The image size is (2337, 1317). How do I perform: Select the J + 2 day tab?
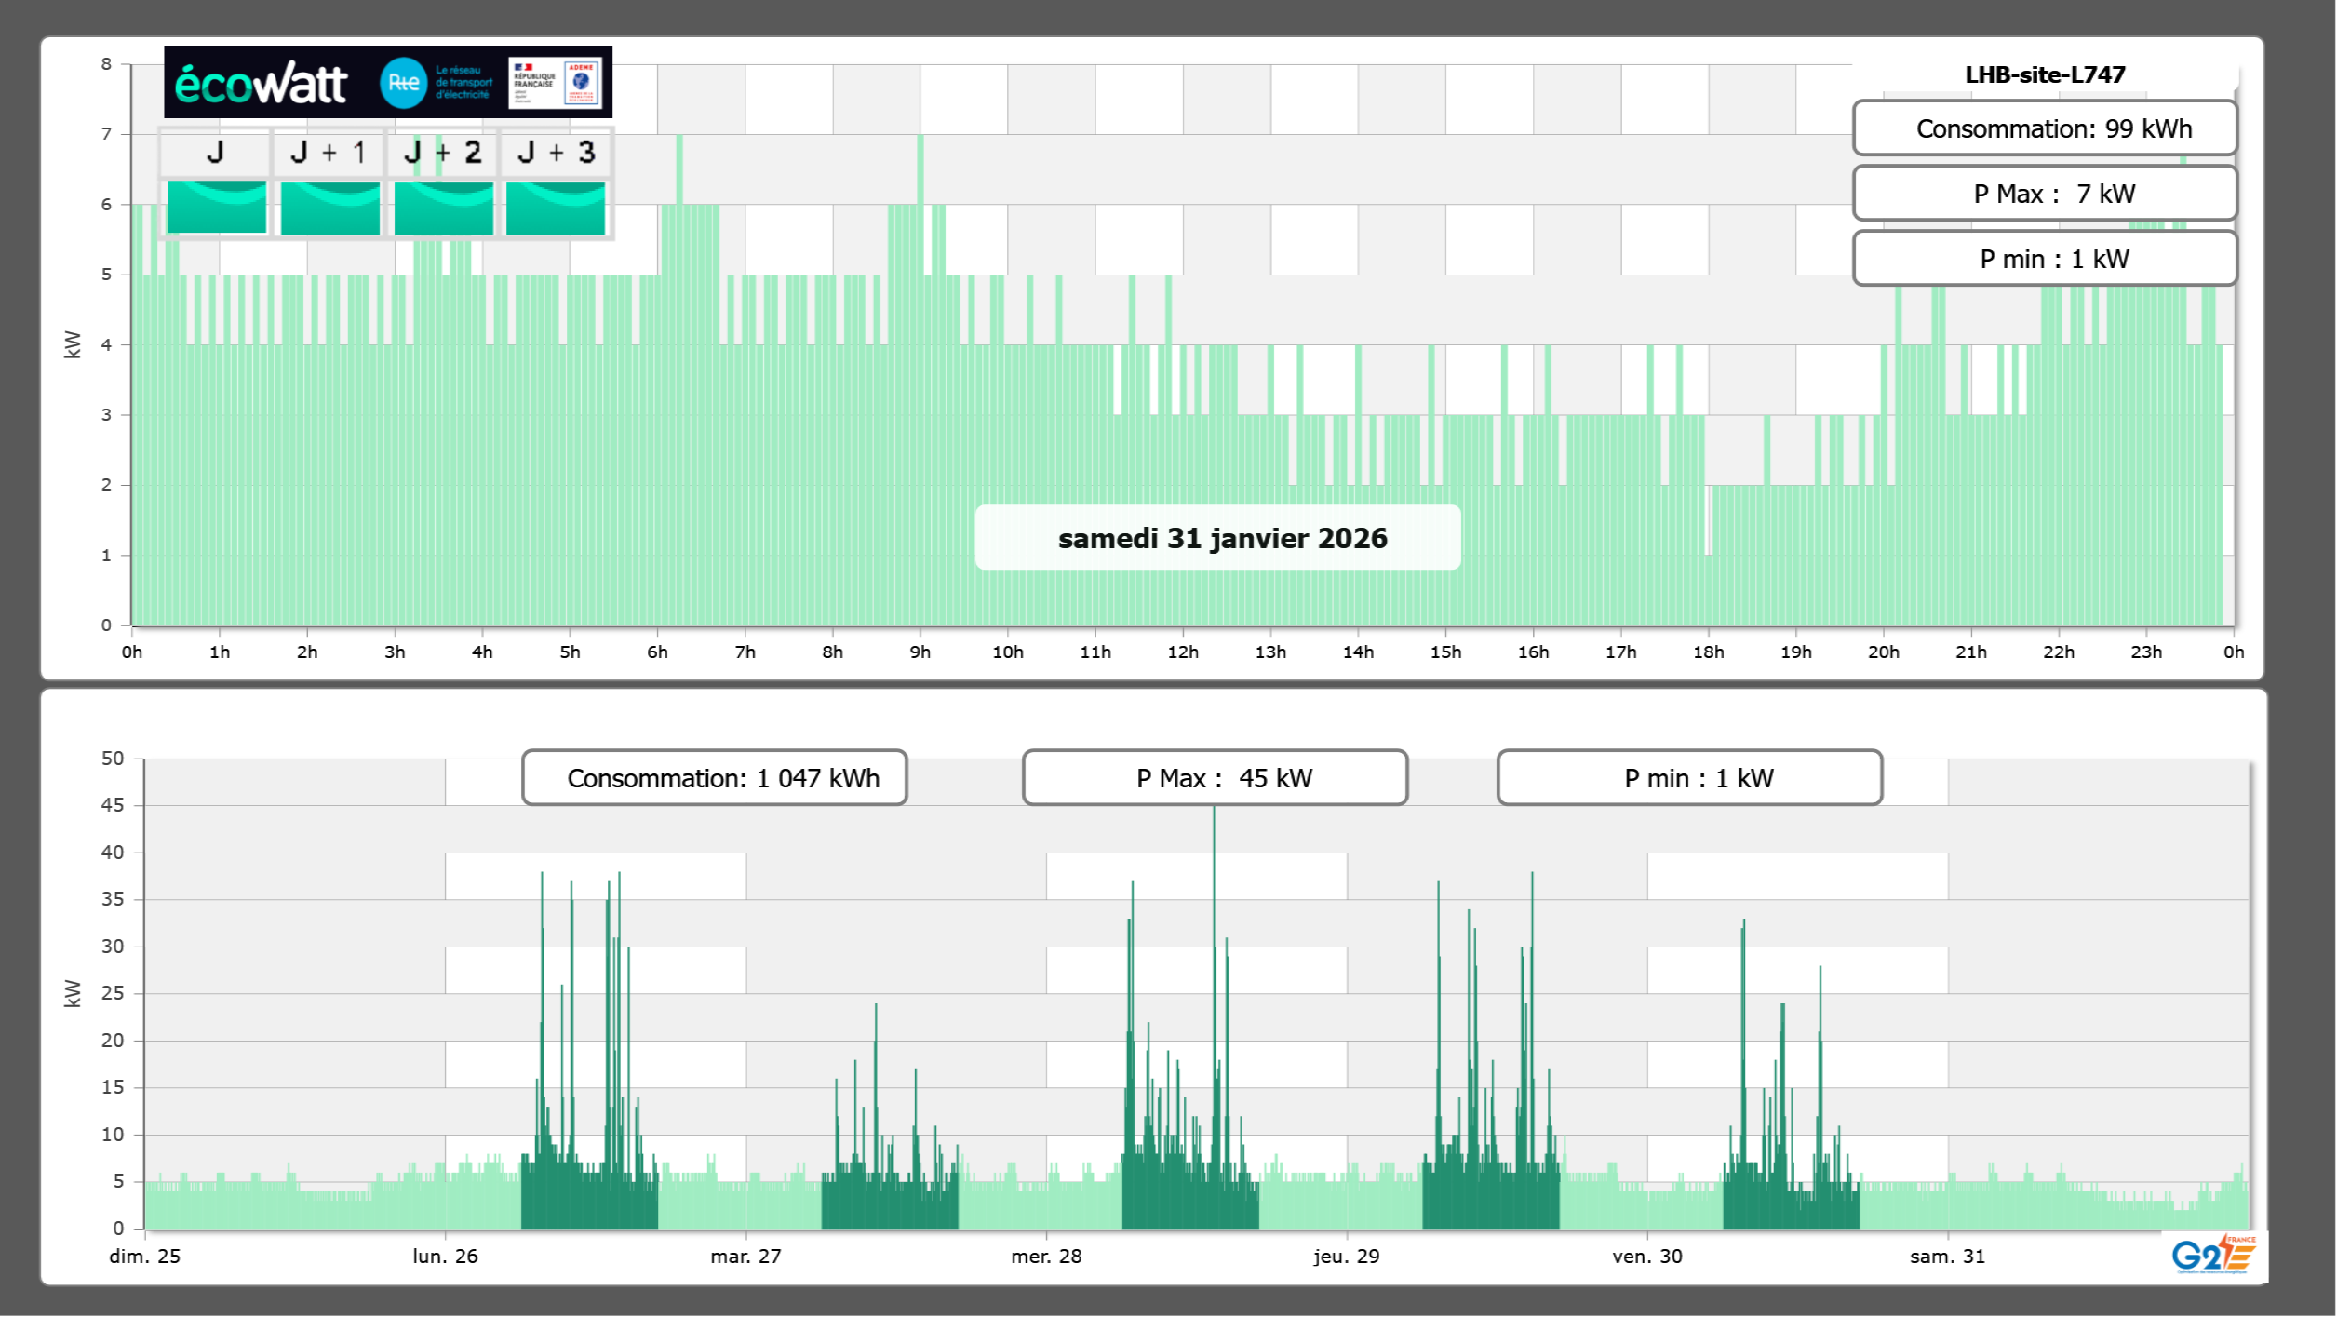point(442,153)
